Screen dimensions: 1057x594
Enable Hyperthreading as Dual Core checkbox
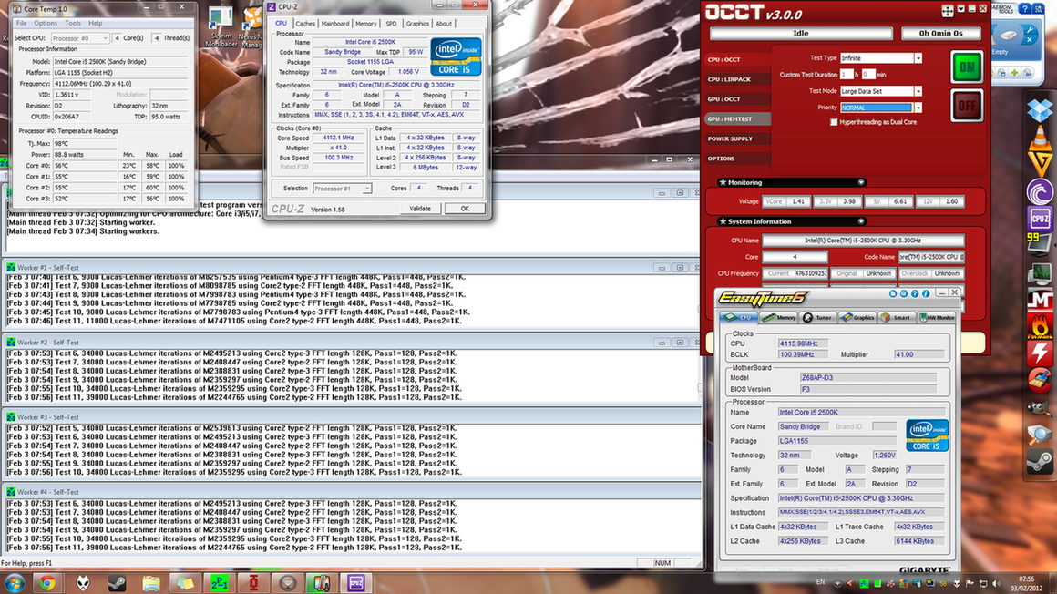(x=834, y=122)
